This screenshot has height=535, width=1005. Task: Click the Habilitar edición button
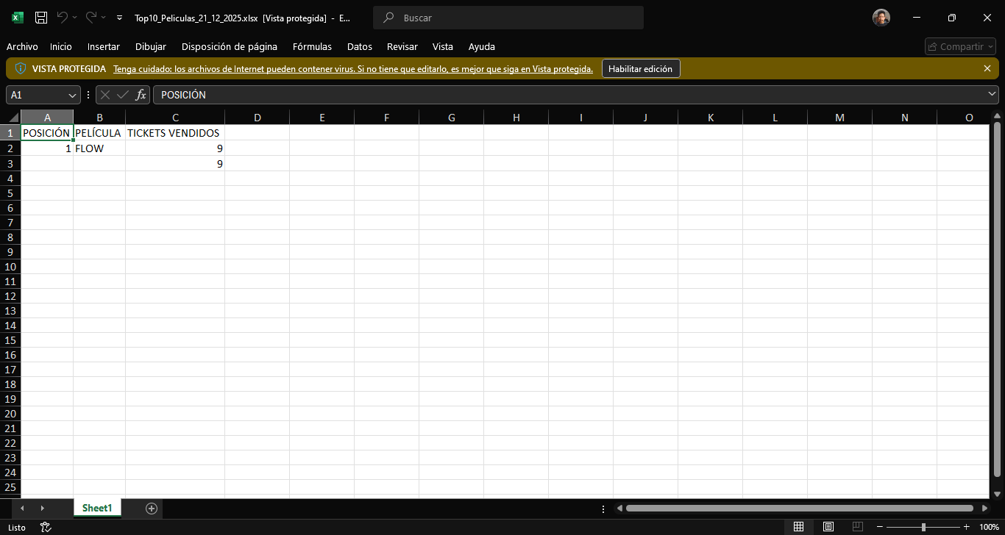pos(641,68)
